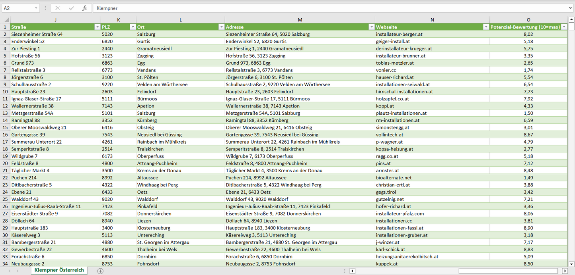Viewport: 575px width, 275px height.
Task: Expand the formula bar with chevron
Action: (571, 8)
